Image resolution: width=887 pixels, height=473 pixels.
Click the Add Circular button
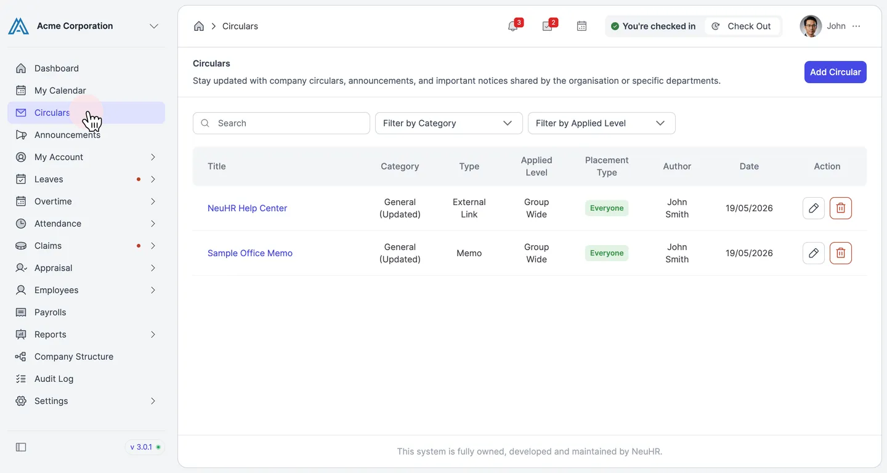[835, 72]
